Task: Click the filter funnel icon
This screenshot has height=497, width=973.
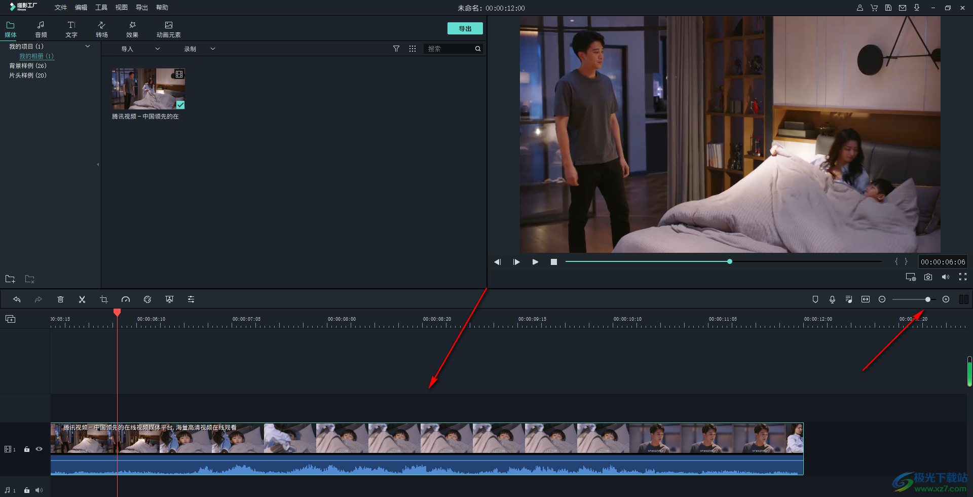Action: tap(396, 49)
